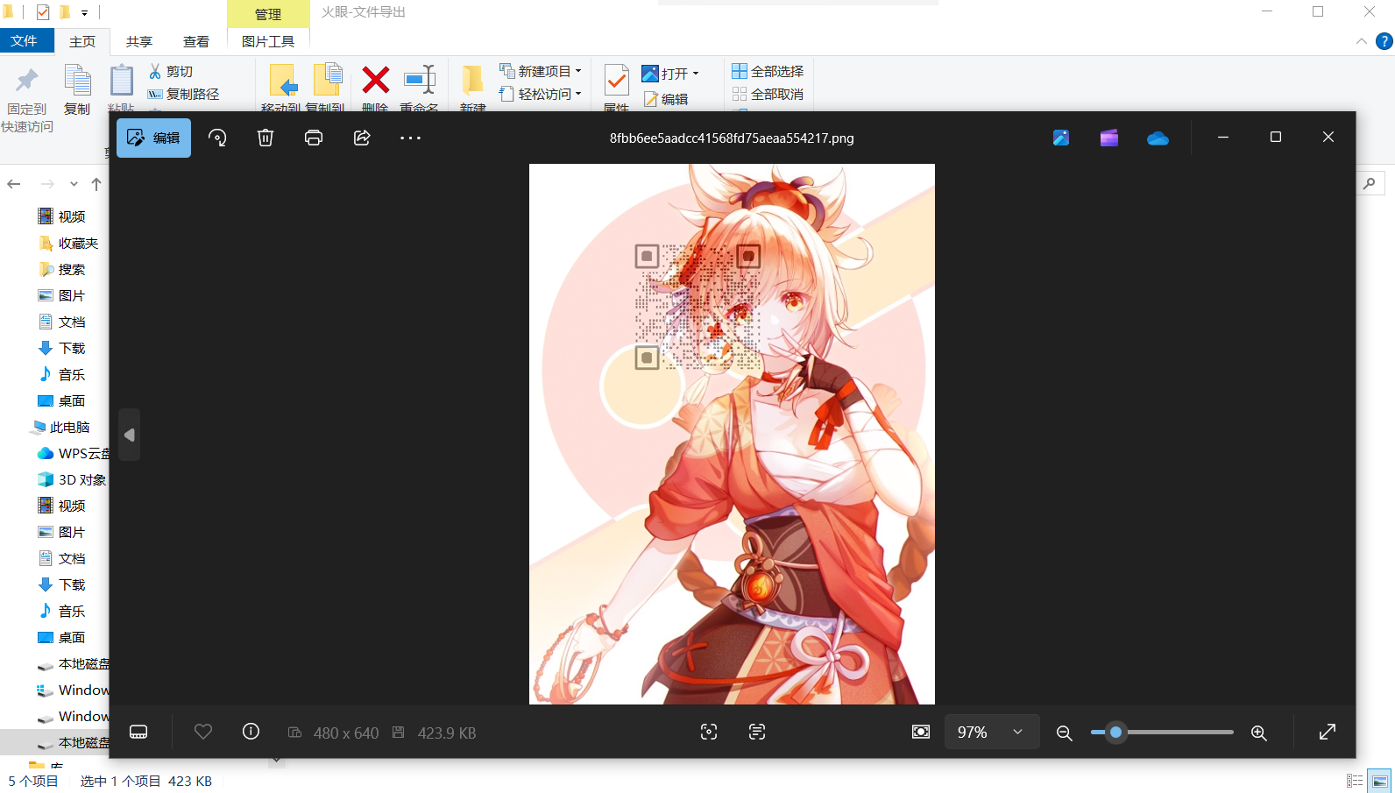1395x793 pixels.
Task: Click the OneDrive cloud icon
Action: (x=1158, y=138)
